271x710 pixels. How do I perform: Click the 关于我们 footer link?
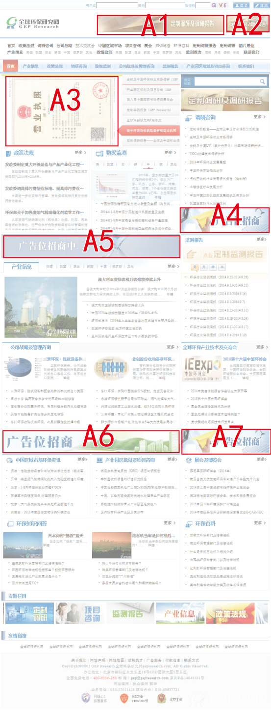coord(78,660)
